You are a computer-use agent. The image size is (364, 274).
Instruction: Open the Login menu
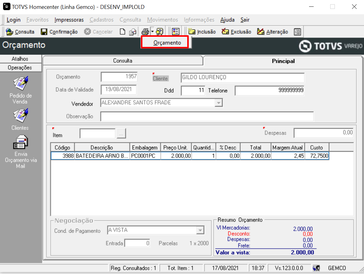[14, 20]
